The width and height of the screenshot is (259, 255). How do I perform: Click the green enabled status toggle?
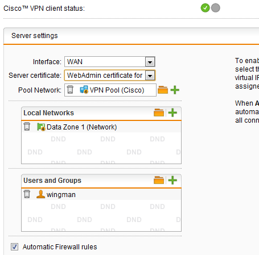205,8
